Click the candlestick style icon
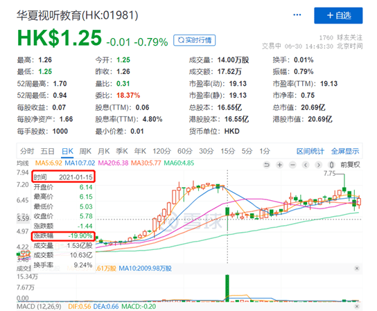 [x=331, y=165]
